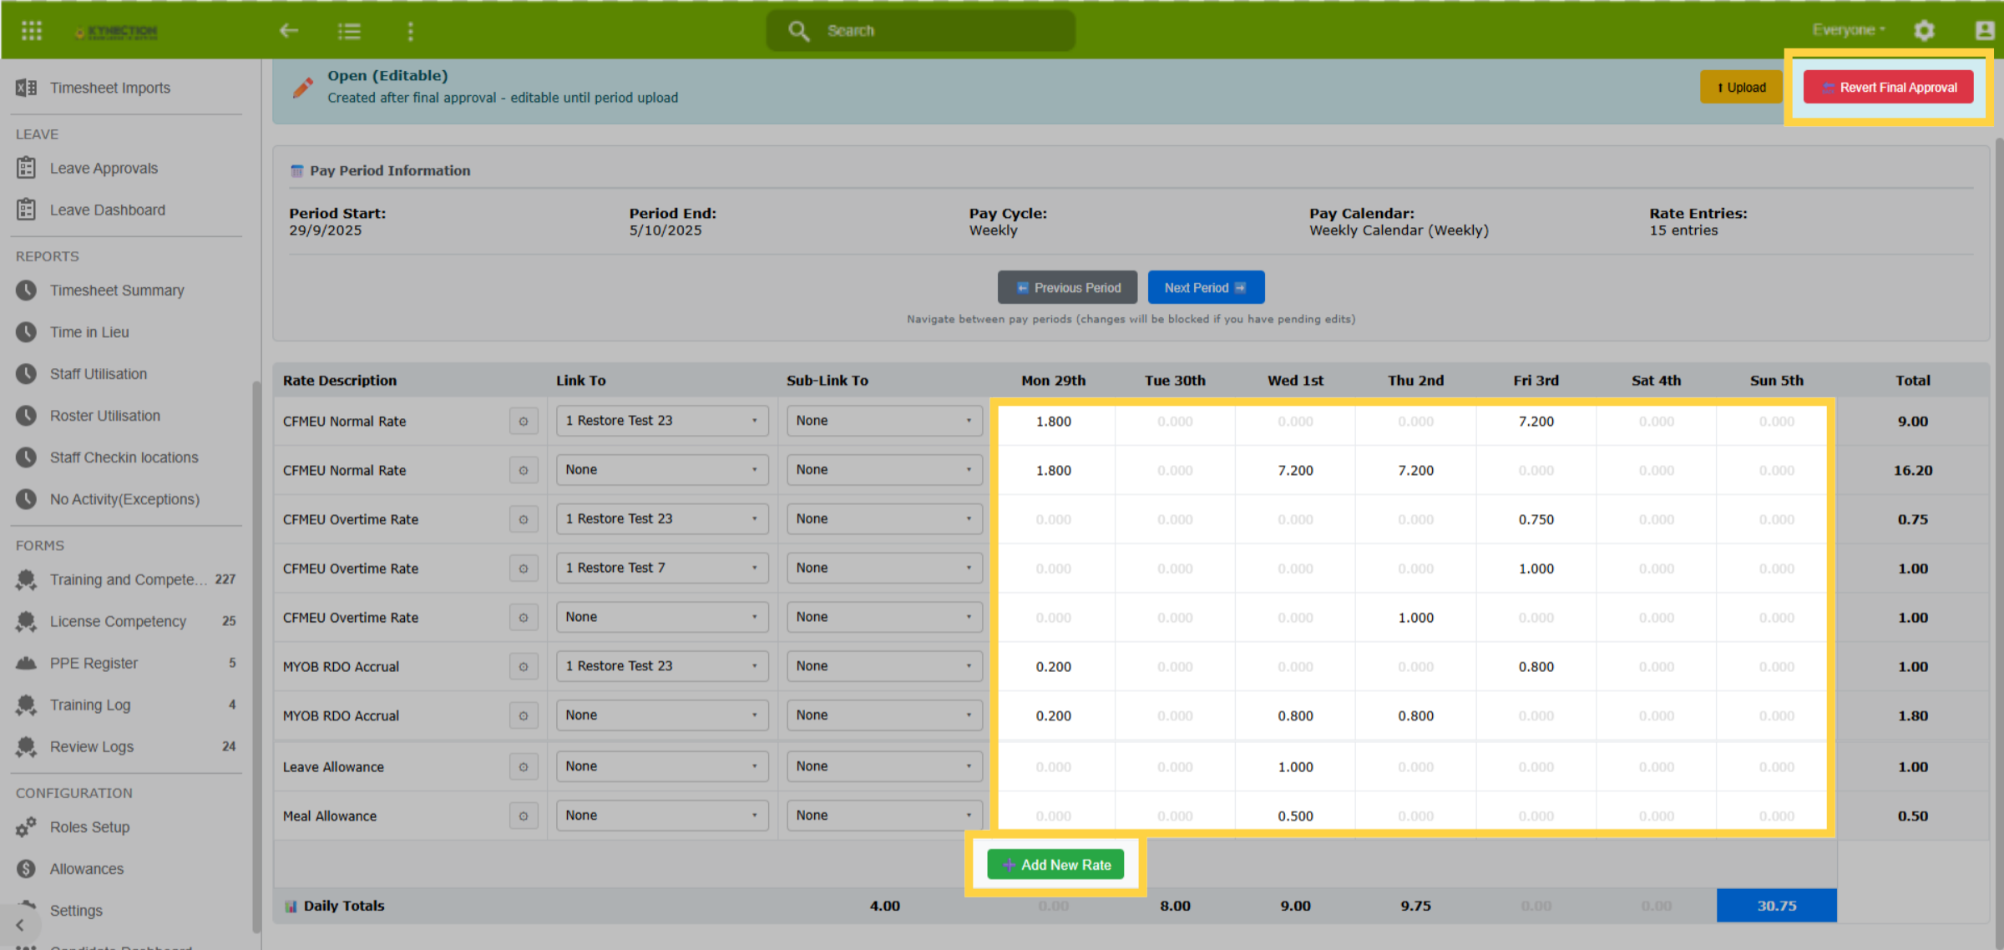The width and height of the screenshot is (2004, 950).
Task: Open Review Logs in sidebar
Action: pyautogui.click(x=92, y=746)
